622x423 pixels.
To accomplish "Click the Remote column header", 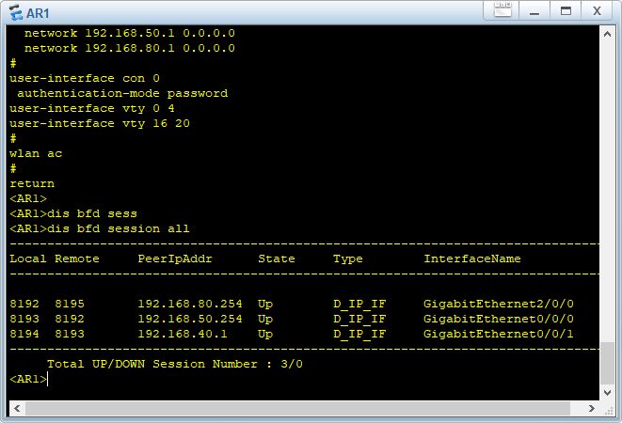I will [77, 258].
